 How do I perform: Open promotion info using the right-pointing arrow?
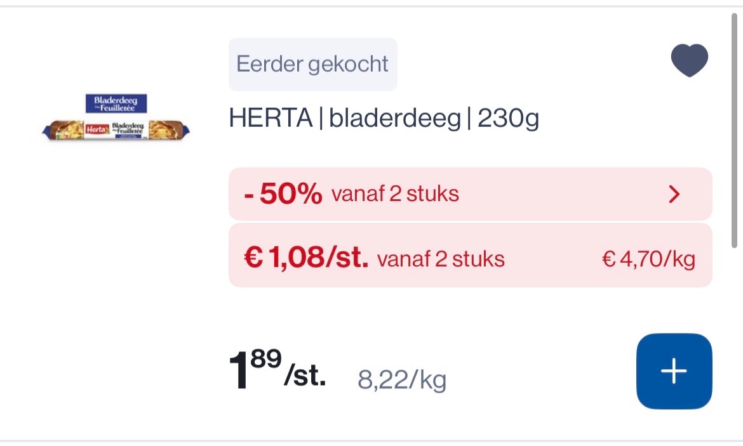[675, 194]
